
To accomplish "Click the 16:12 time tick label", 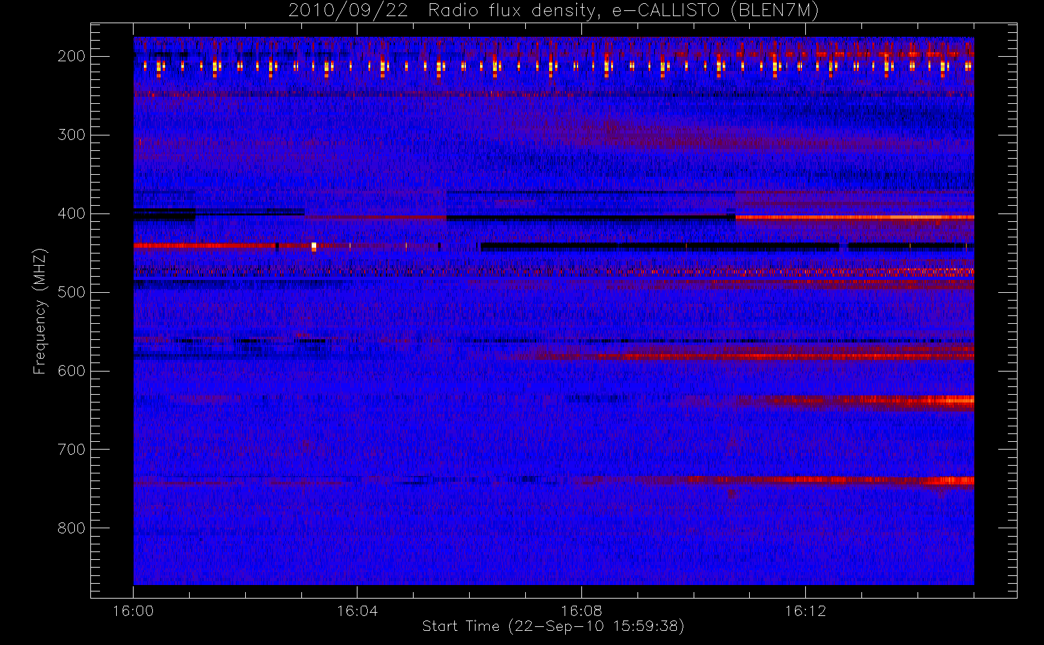I will pos(805,611).
